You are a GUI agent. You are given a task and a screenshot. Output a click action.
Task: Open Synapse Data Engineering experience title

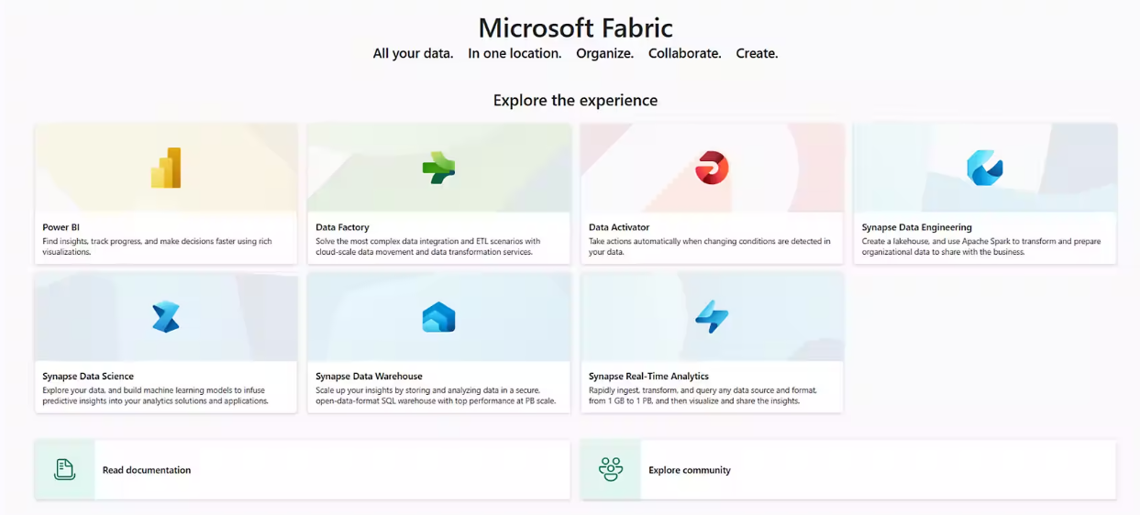916,227
